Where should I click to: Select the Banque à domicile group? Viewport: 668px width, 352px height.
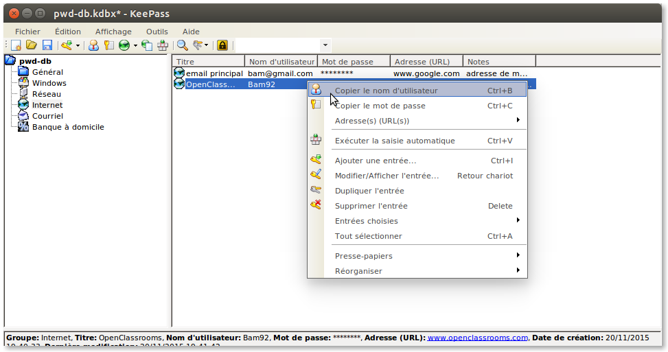pyautogui.click(x=68, y=127)
